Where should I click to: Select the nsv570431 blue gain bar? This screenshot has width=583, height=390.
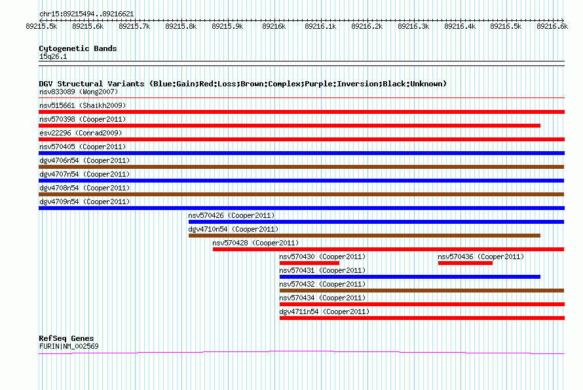[409, 277]
